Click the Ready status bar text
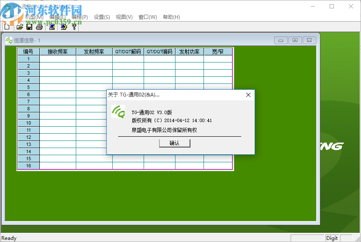The height and width of the screenshot is (242, 361). 9,238
